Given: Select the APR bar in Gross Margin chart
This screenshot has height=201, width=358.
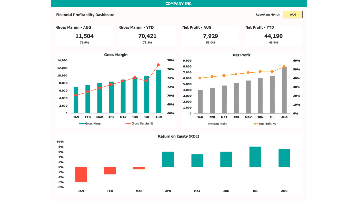Looking at the screenshot, I should point(111,97).
